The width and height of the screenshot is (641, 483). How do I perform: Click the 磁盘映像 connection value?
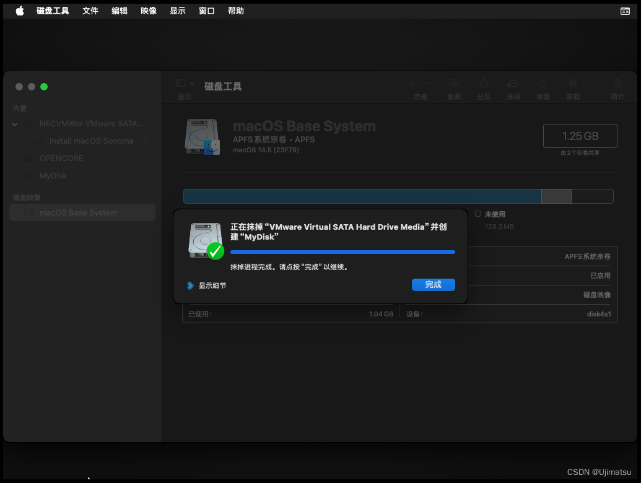[x=597, y=295]
